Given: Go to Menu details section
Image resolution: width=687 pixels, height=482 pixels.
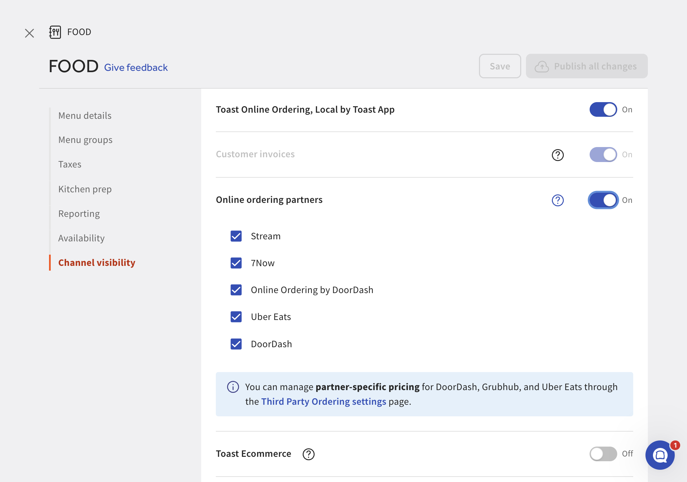Looking at the screenshot, I should pos(85,116).
